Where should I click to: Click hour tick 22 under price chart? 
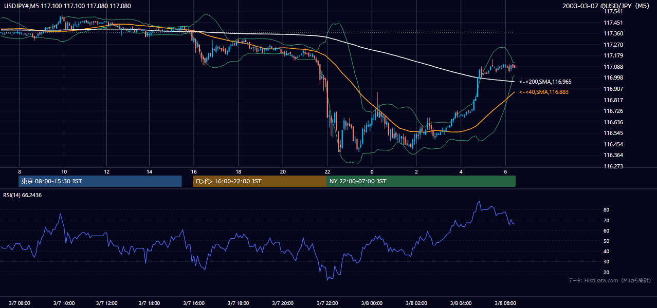pyautogui.click(x=327, y=171)
